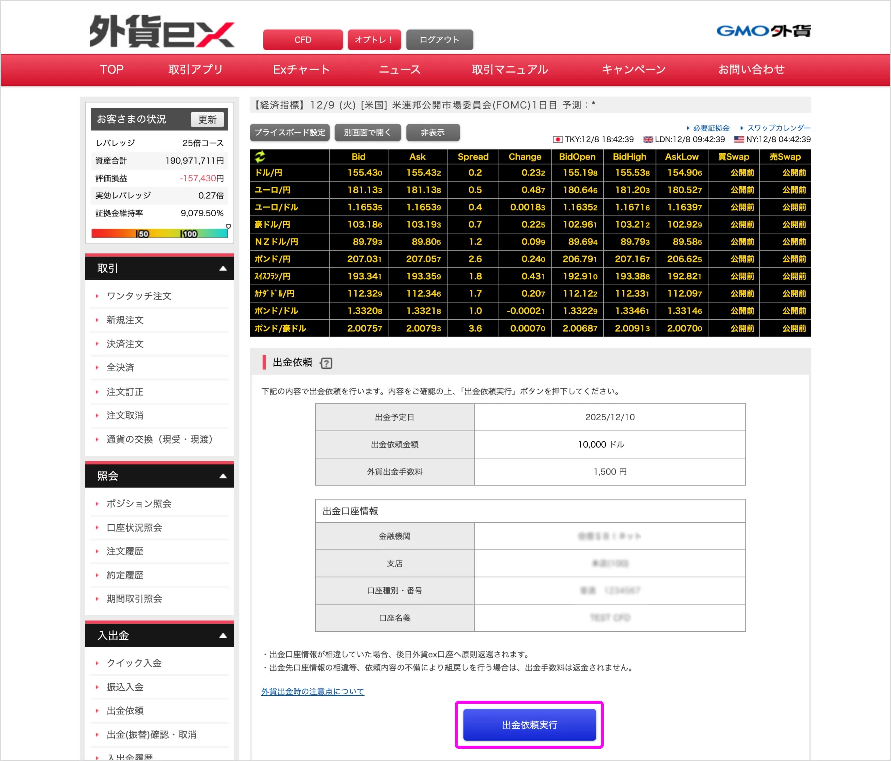Open the help icon beside 出金依頼
The height and width of the screenshot is (761, 891).
click(326, 363)
